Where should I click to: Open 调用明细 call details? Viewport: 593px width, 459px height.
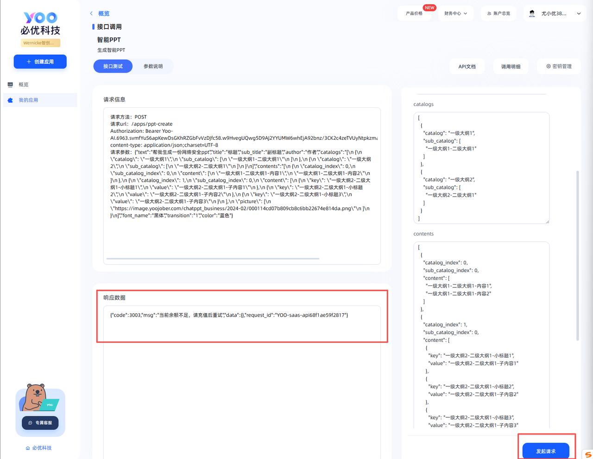511,67
